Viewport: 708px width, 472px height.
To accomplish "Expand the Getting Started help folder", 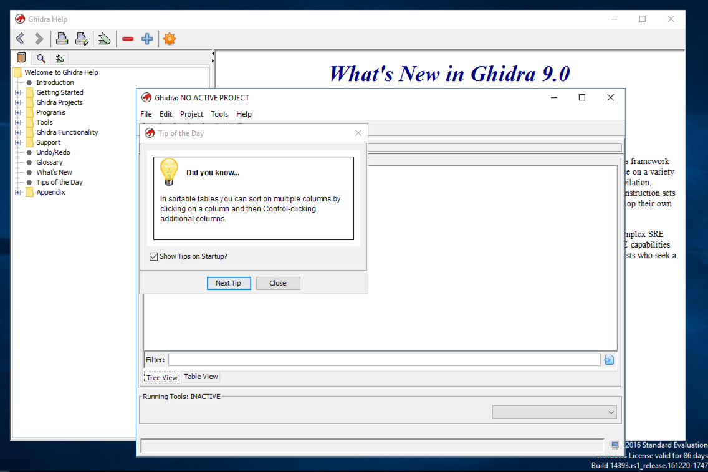I will (x=18, y=93).
